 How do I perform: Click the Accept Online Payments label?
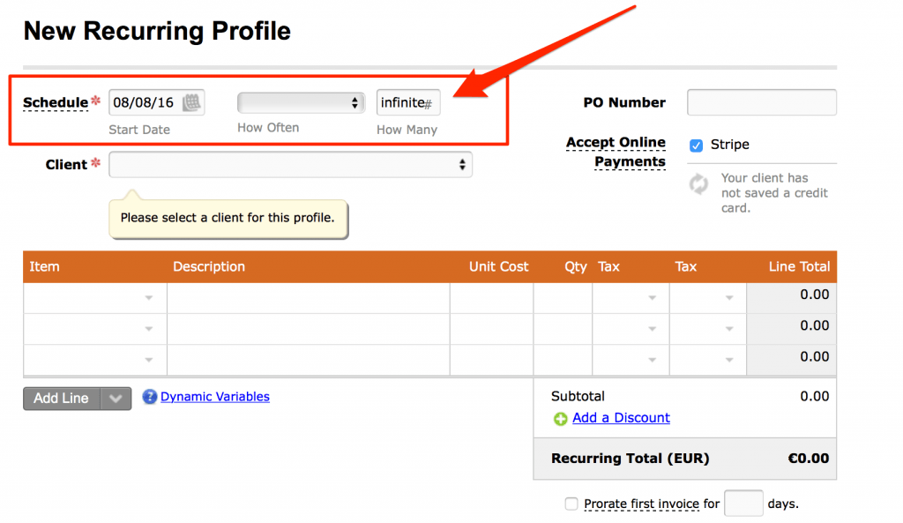(x=616, y=152)
